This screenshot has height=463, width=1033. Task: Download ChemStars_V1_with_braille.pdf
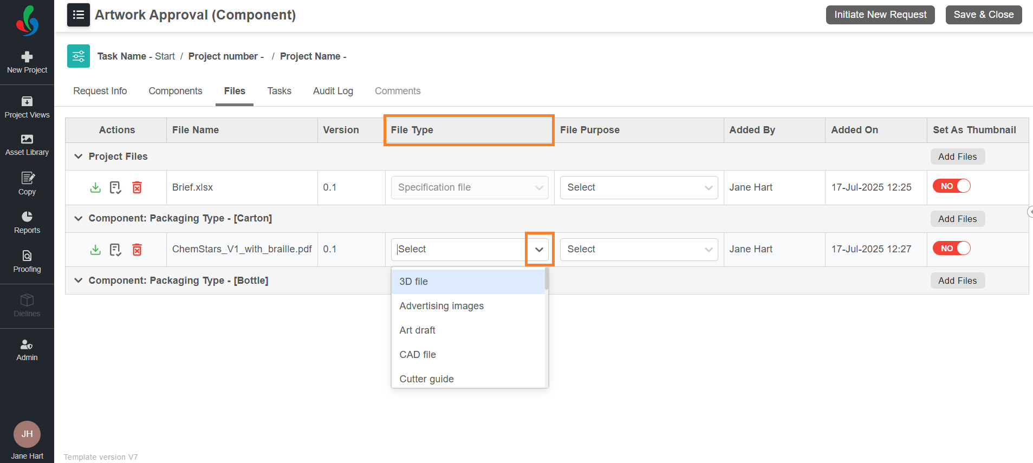[95, 250]
